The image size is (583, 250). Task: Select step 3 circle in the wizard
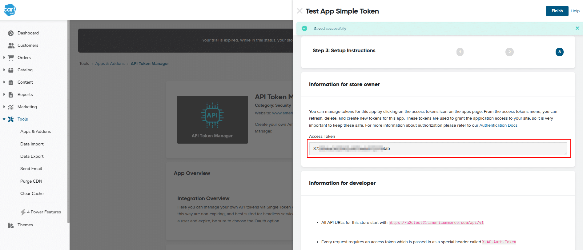coord(560,52)
